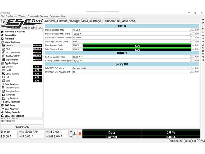Switch to the RPM tab

pyautogui.click(x=84, y=21)
